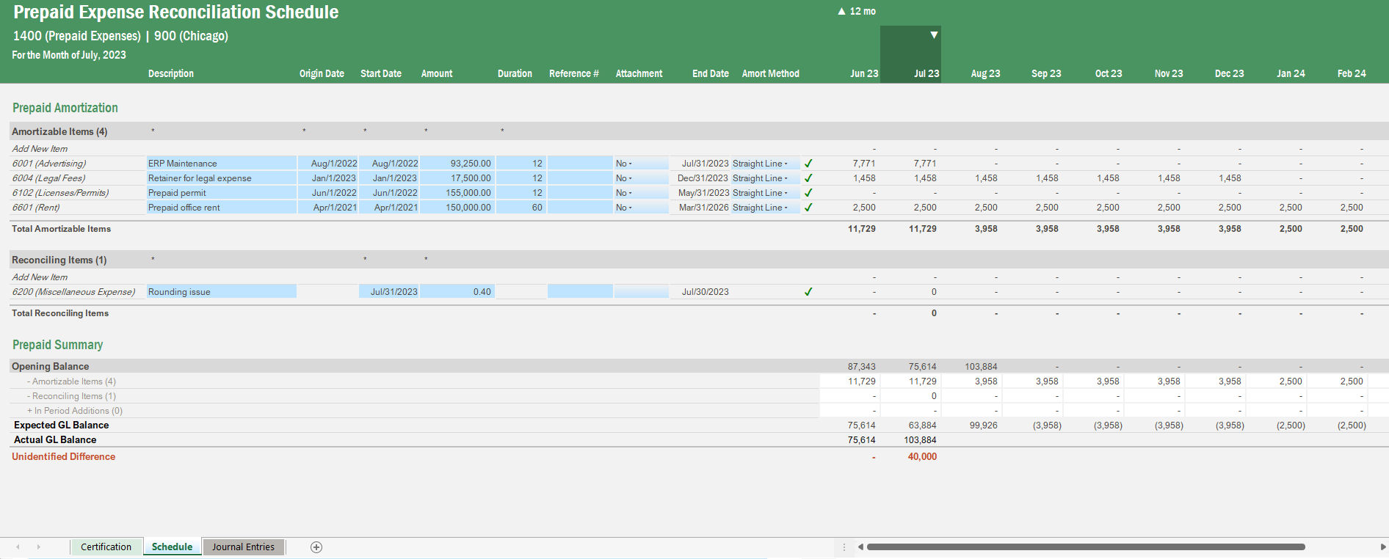Image resolution: width=1389 pixels, height=559 pixels.
Task: Click the Aug 23 column header
Action: pos(985,73)
